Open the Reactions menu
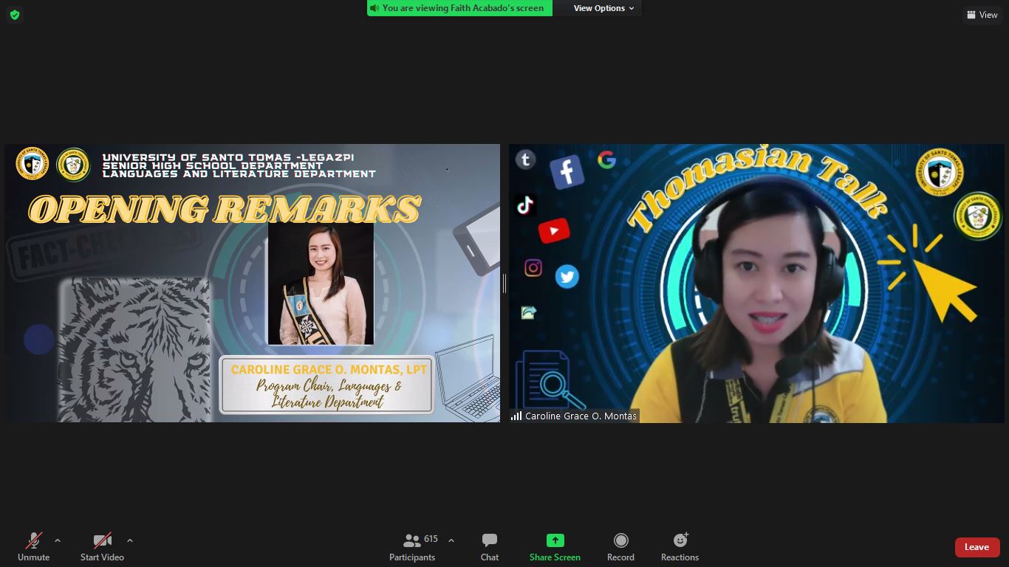 (x=680, y=547)
